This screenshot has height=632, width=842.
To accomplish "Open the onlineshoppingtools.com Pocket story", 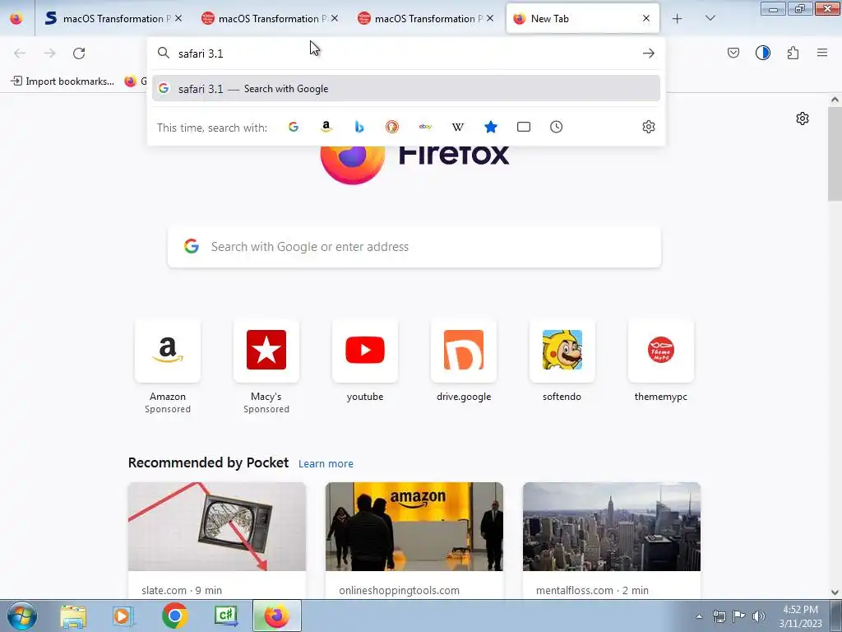I will tap(414, 540).
